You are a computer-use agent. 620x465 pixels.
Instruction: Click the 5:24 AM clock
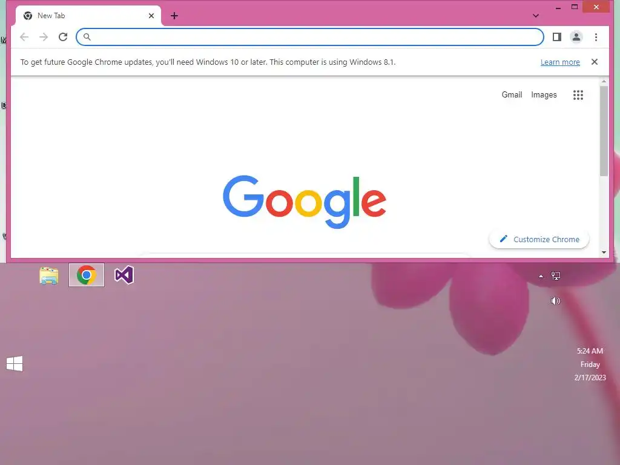point(590,351)
